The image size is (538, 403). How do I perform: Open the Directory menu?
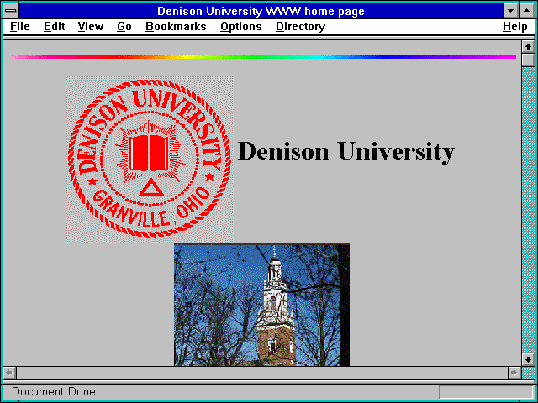301,27
